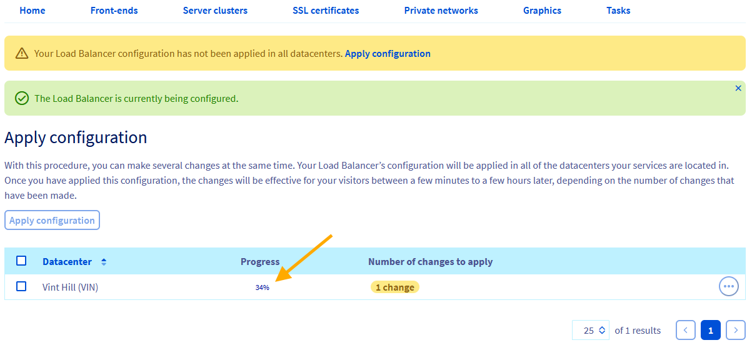This screenshot has width=752, height=345.
Task: Open the Server clusters tab
Action: 215,11
